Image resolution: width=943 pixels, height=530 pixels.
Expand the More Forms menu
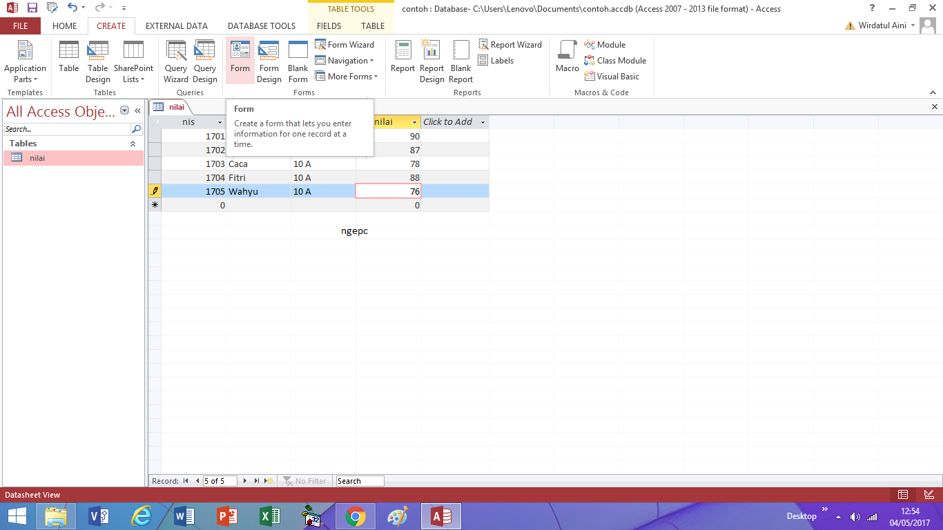(x=347, y=76)
